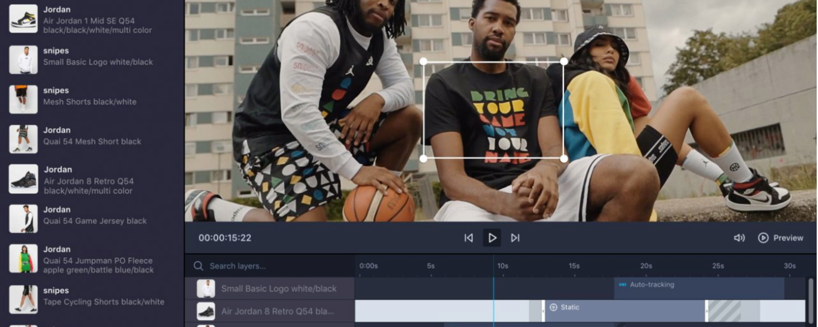Click bottom-left handle of tracking box
Screen dimensions: 818x327
click(x=423, y=159)
